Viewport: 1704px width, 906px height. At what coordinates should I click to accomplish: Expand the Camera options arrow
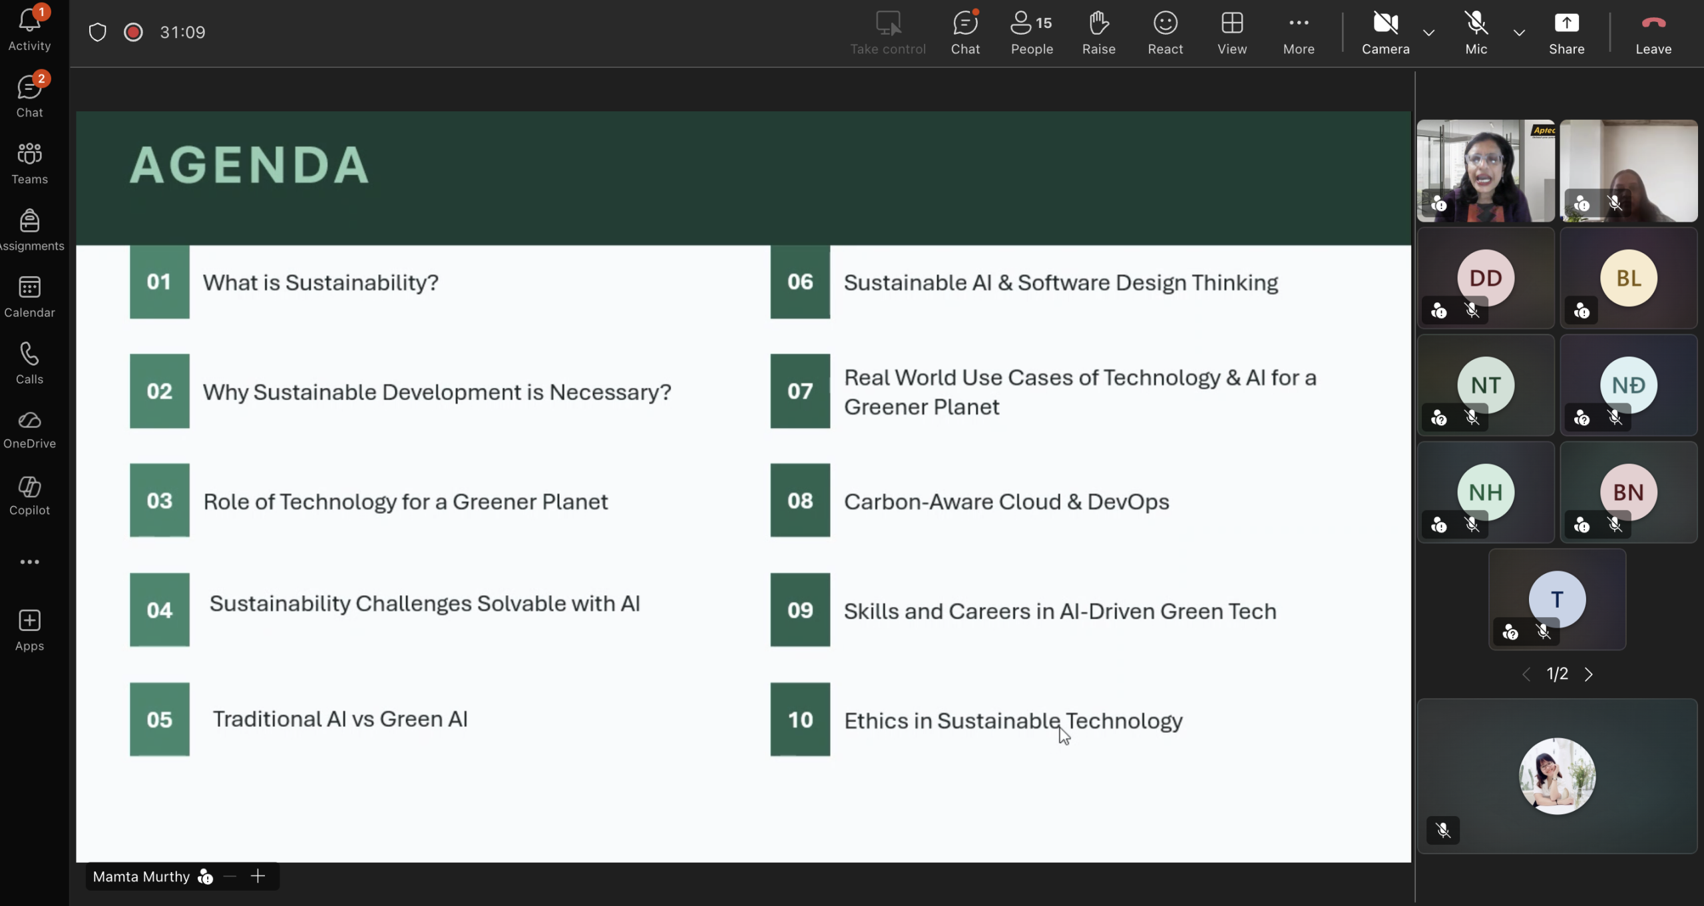[1428, 32]
